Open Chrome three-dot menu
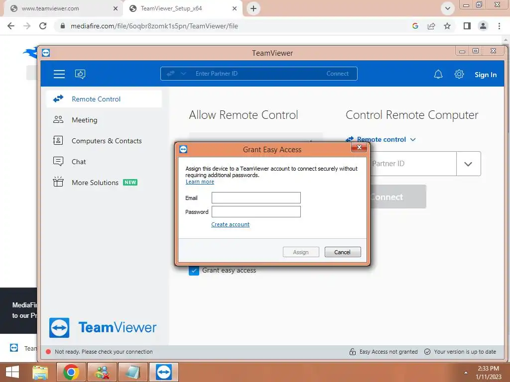This screenshot has height=382, width=510. tap(499, 26)
